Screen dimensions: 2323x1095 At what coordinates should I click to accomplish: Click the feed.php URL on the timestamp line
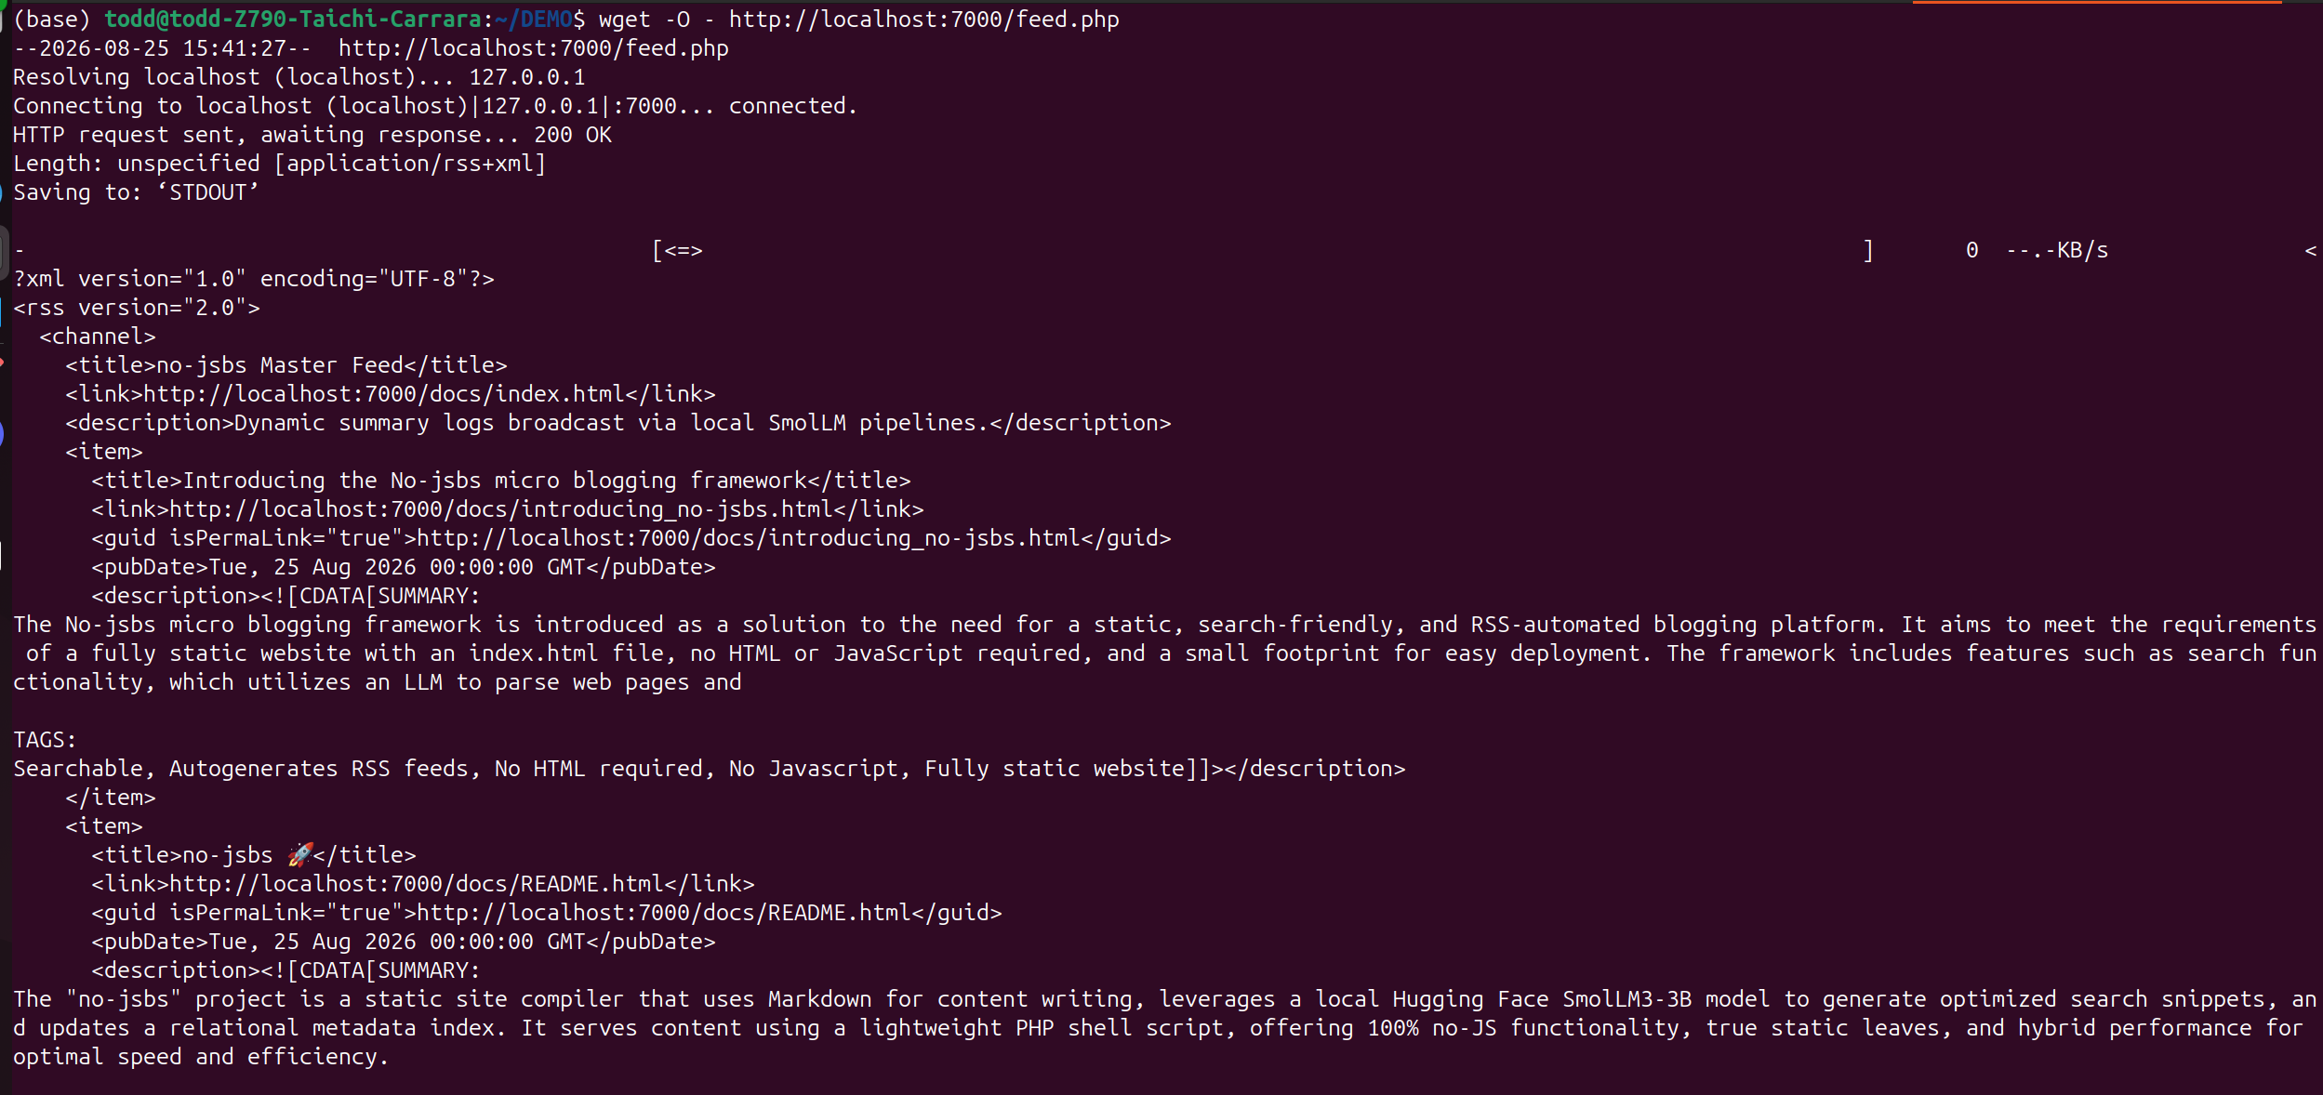point(533,48)
